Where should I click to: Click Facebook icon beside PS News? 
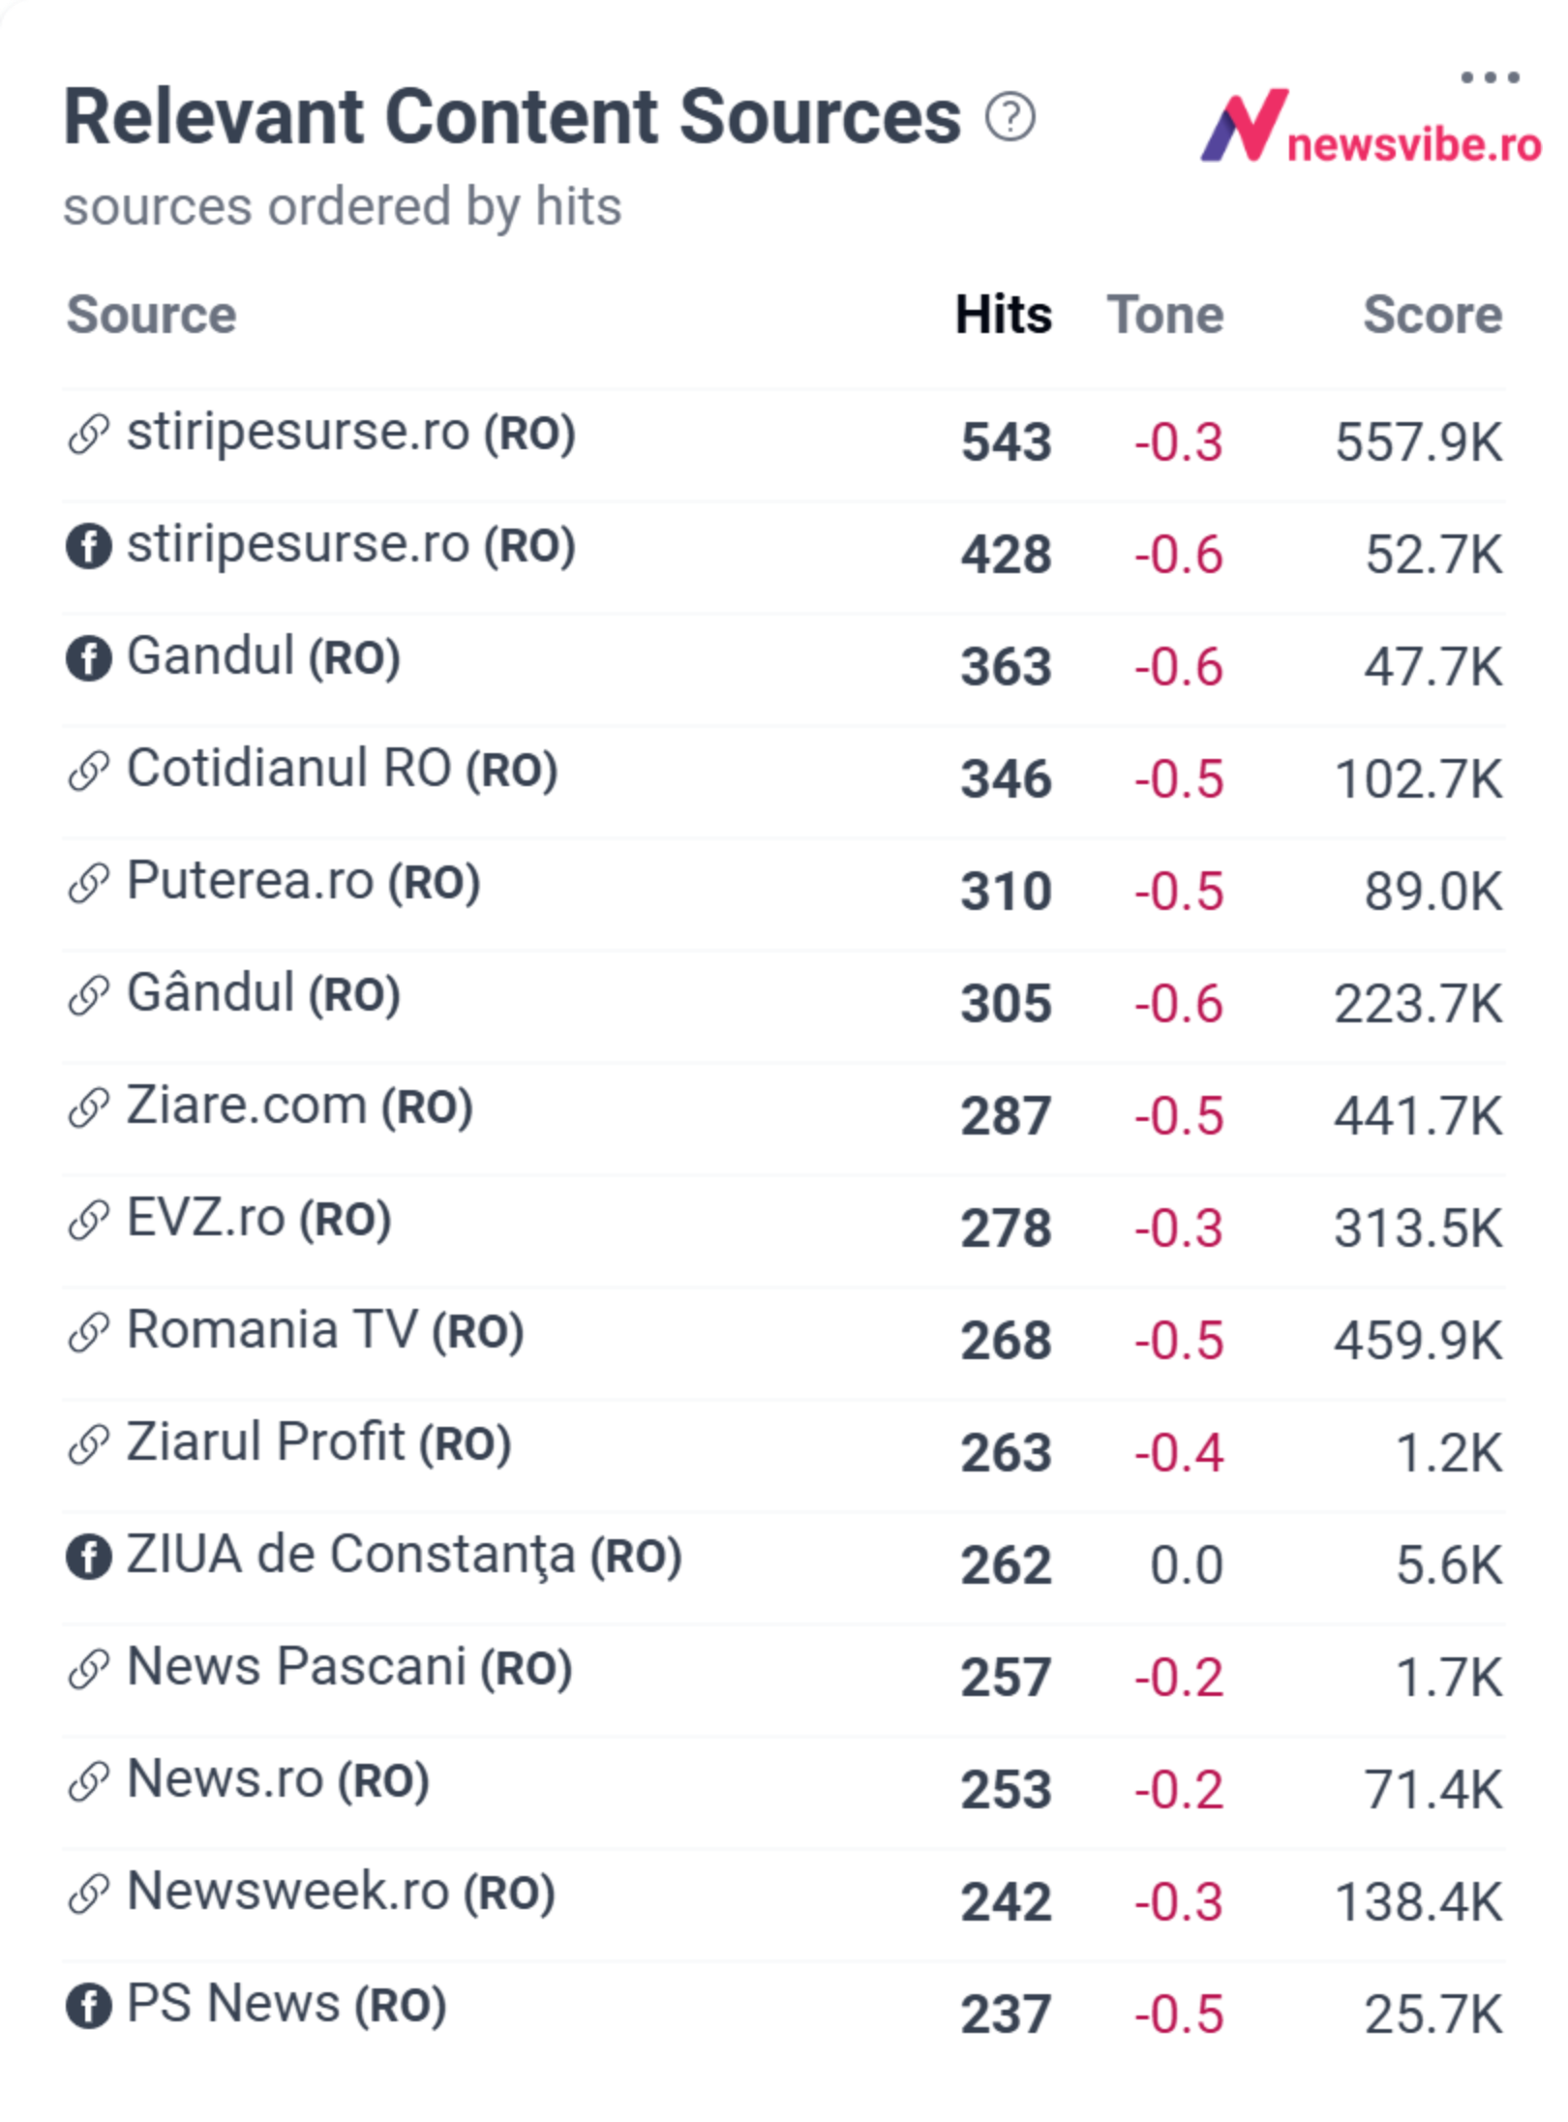coord(88,2006)
